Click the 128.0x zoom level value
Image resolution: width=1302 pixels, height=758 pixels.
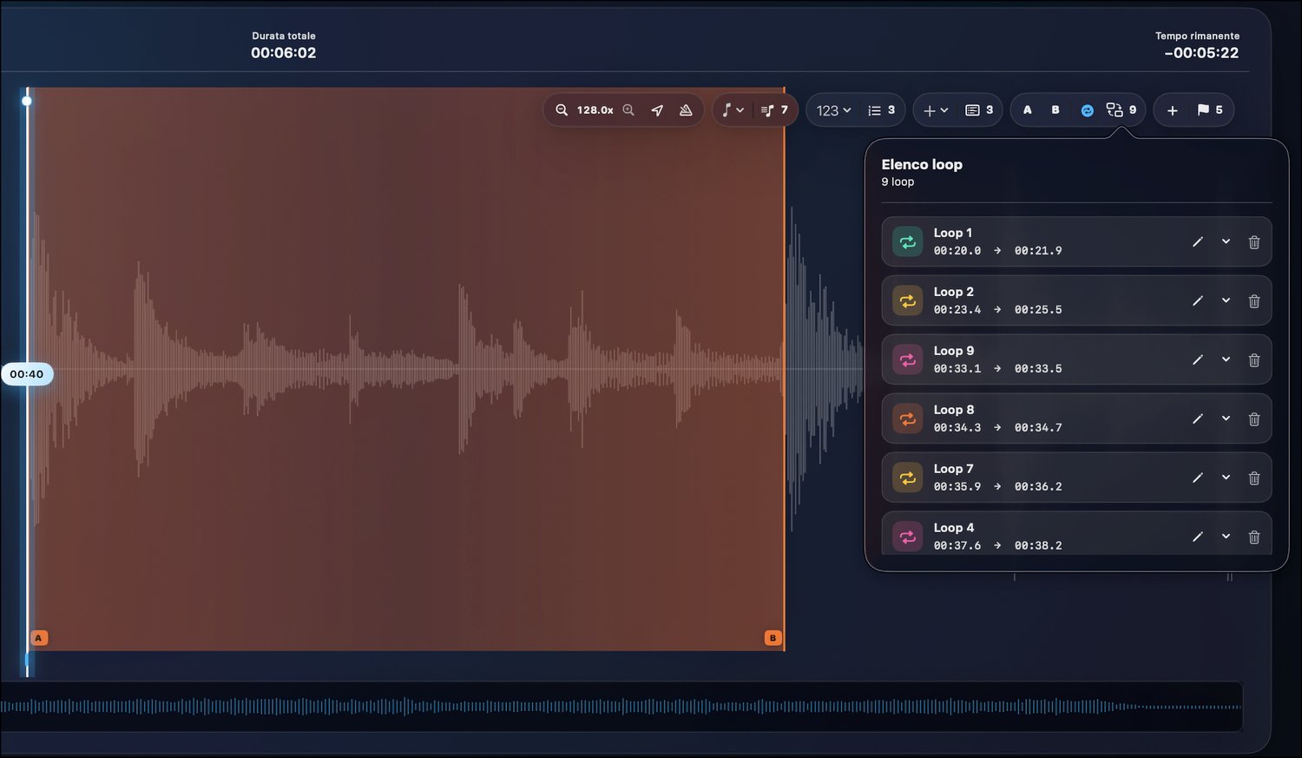595,110
